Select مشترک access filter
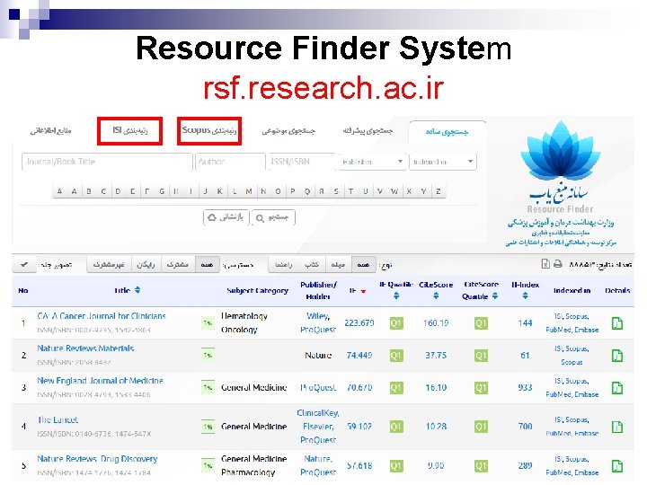 point(178,264)
